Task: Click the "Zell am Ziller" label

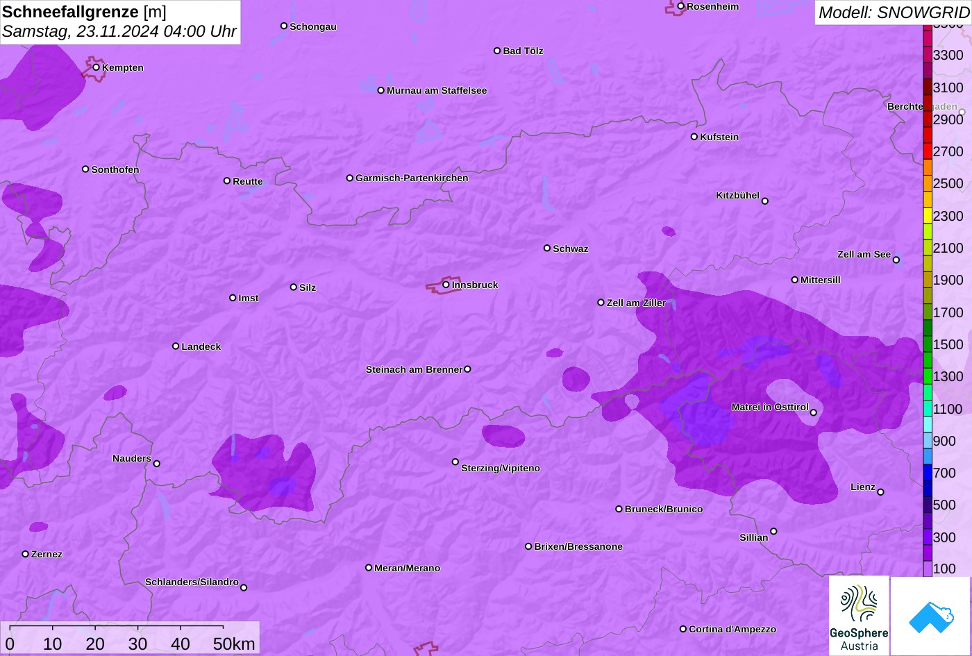Action: point(637,303)
